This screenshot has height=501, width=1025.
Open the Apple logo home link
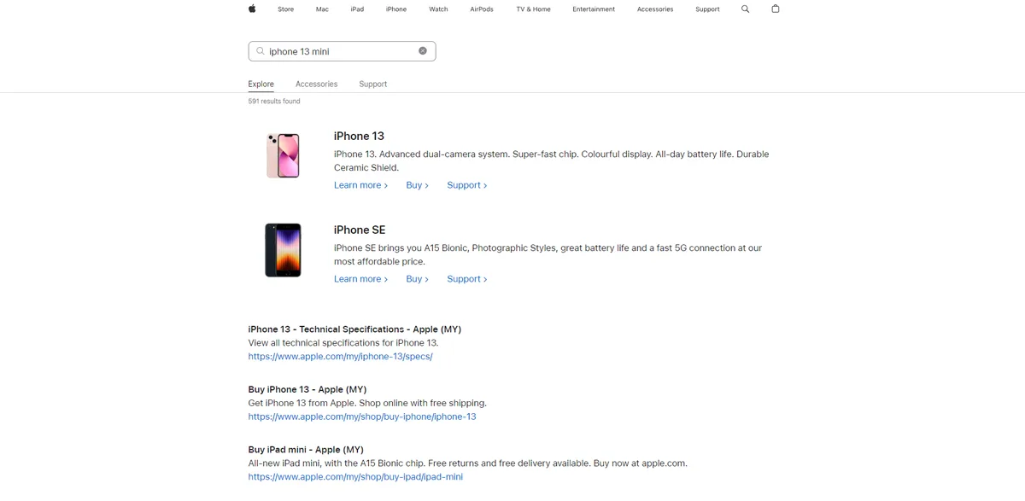(252, 9)
